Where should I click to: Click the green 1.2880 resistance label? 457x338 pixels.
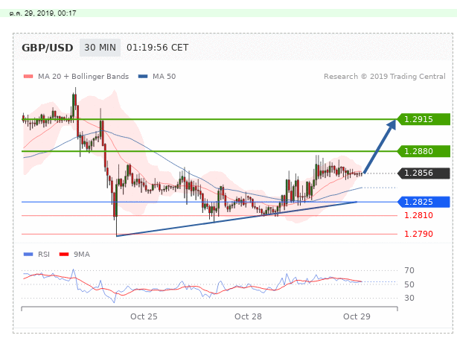click(x=424, y=151)
